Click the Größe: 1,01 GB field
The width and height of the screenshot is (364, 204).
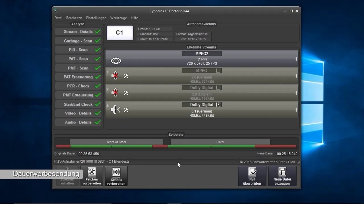click(x=155, y=29)
